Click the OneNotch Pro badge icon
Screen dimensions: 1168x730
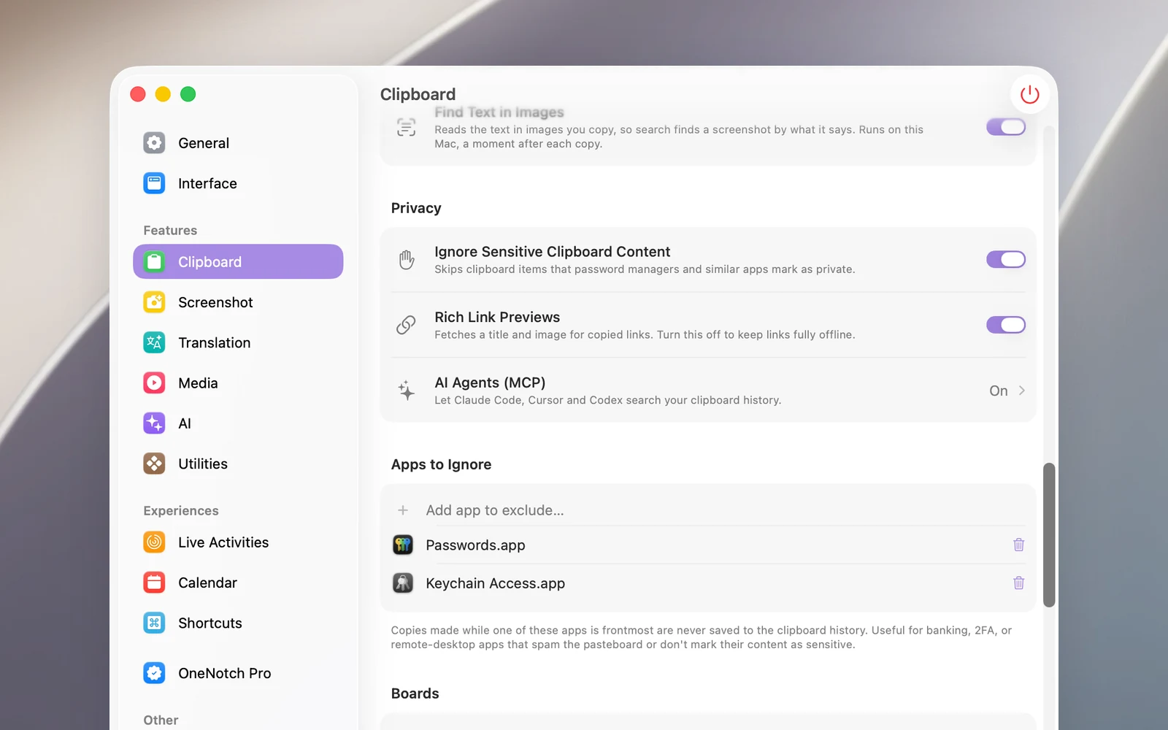[x=154, y=673]
